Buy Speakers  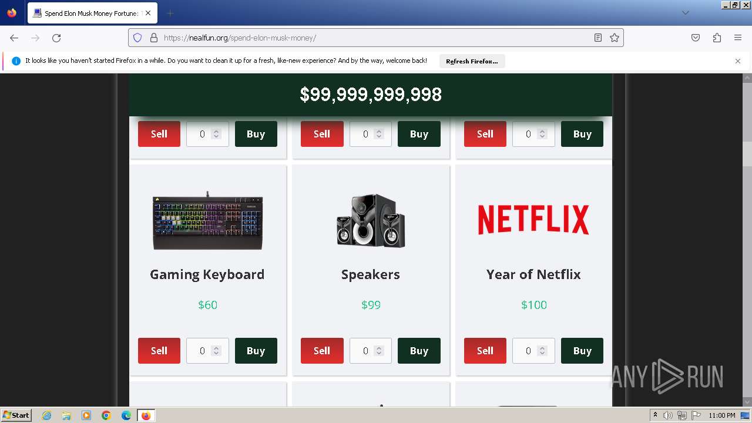[x=419, y=351]
